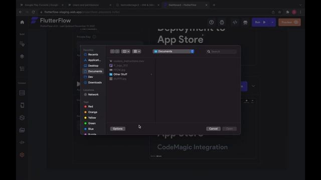
Task: Select Documents in file dialog sidebar
Action: click(93, 71)
